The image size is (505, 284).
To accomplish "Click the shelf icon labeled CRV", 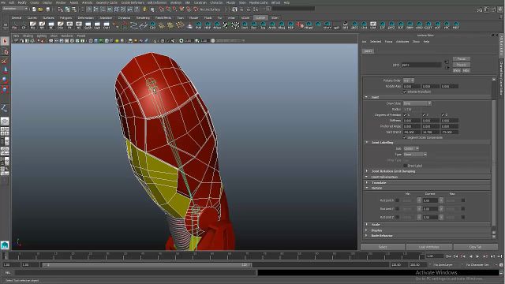I will click(152, 25).
